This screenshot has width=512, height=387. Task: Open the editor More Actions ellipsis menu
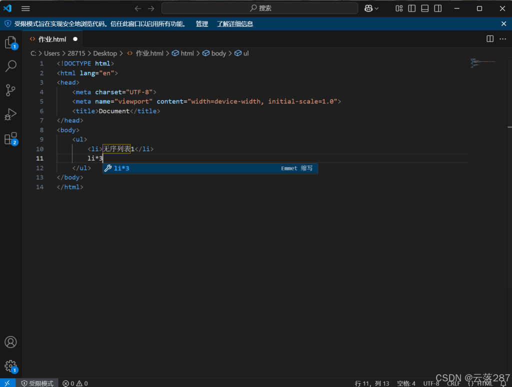502,39
